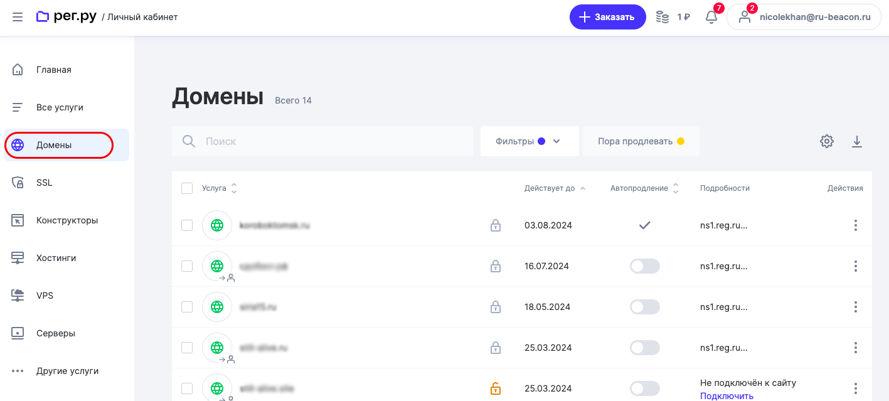Open the hamburger menu icon
Viewport: 889px width, 401px height.
(x=18, y=17)
